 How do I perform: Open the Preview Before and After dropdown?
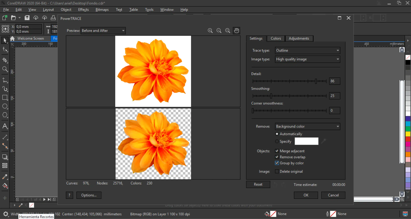[103, 31]
